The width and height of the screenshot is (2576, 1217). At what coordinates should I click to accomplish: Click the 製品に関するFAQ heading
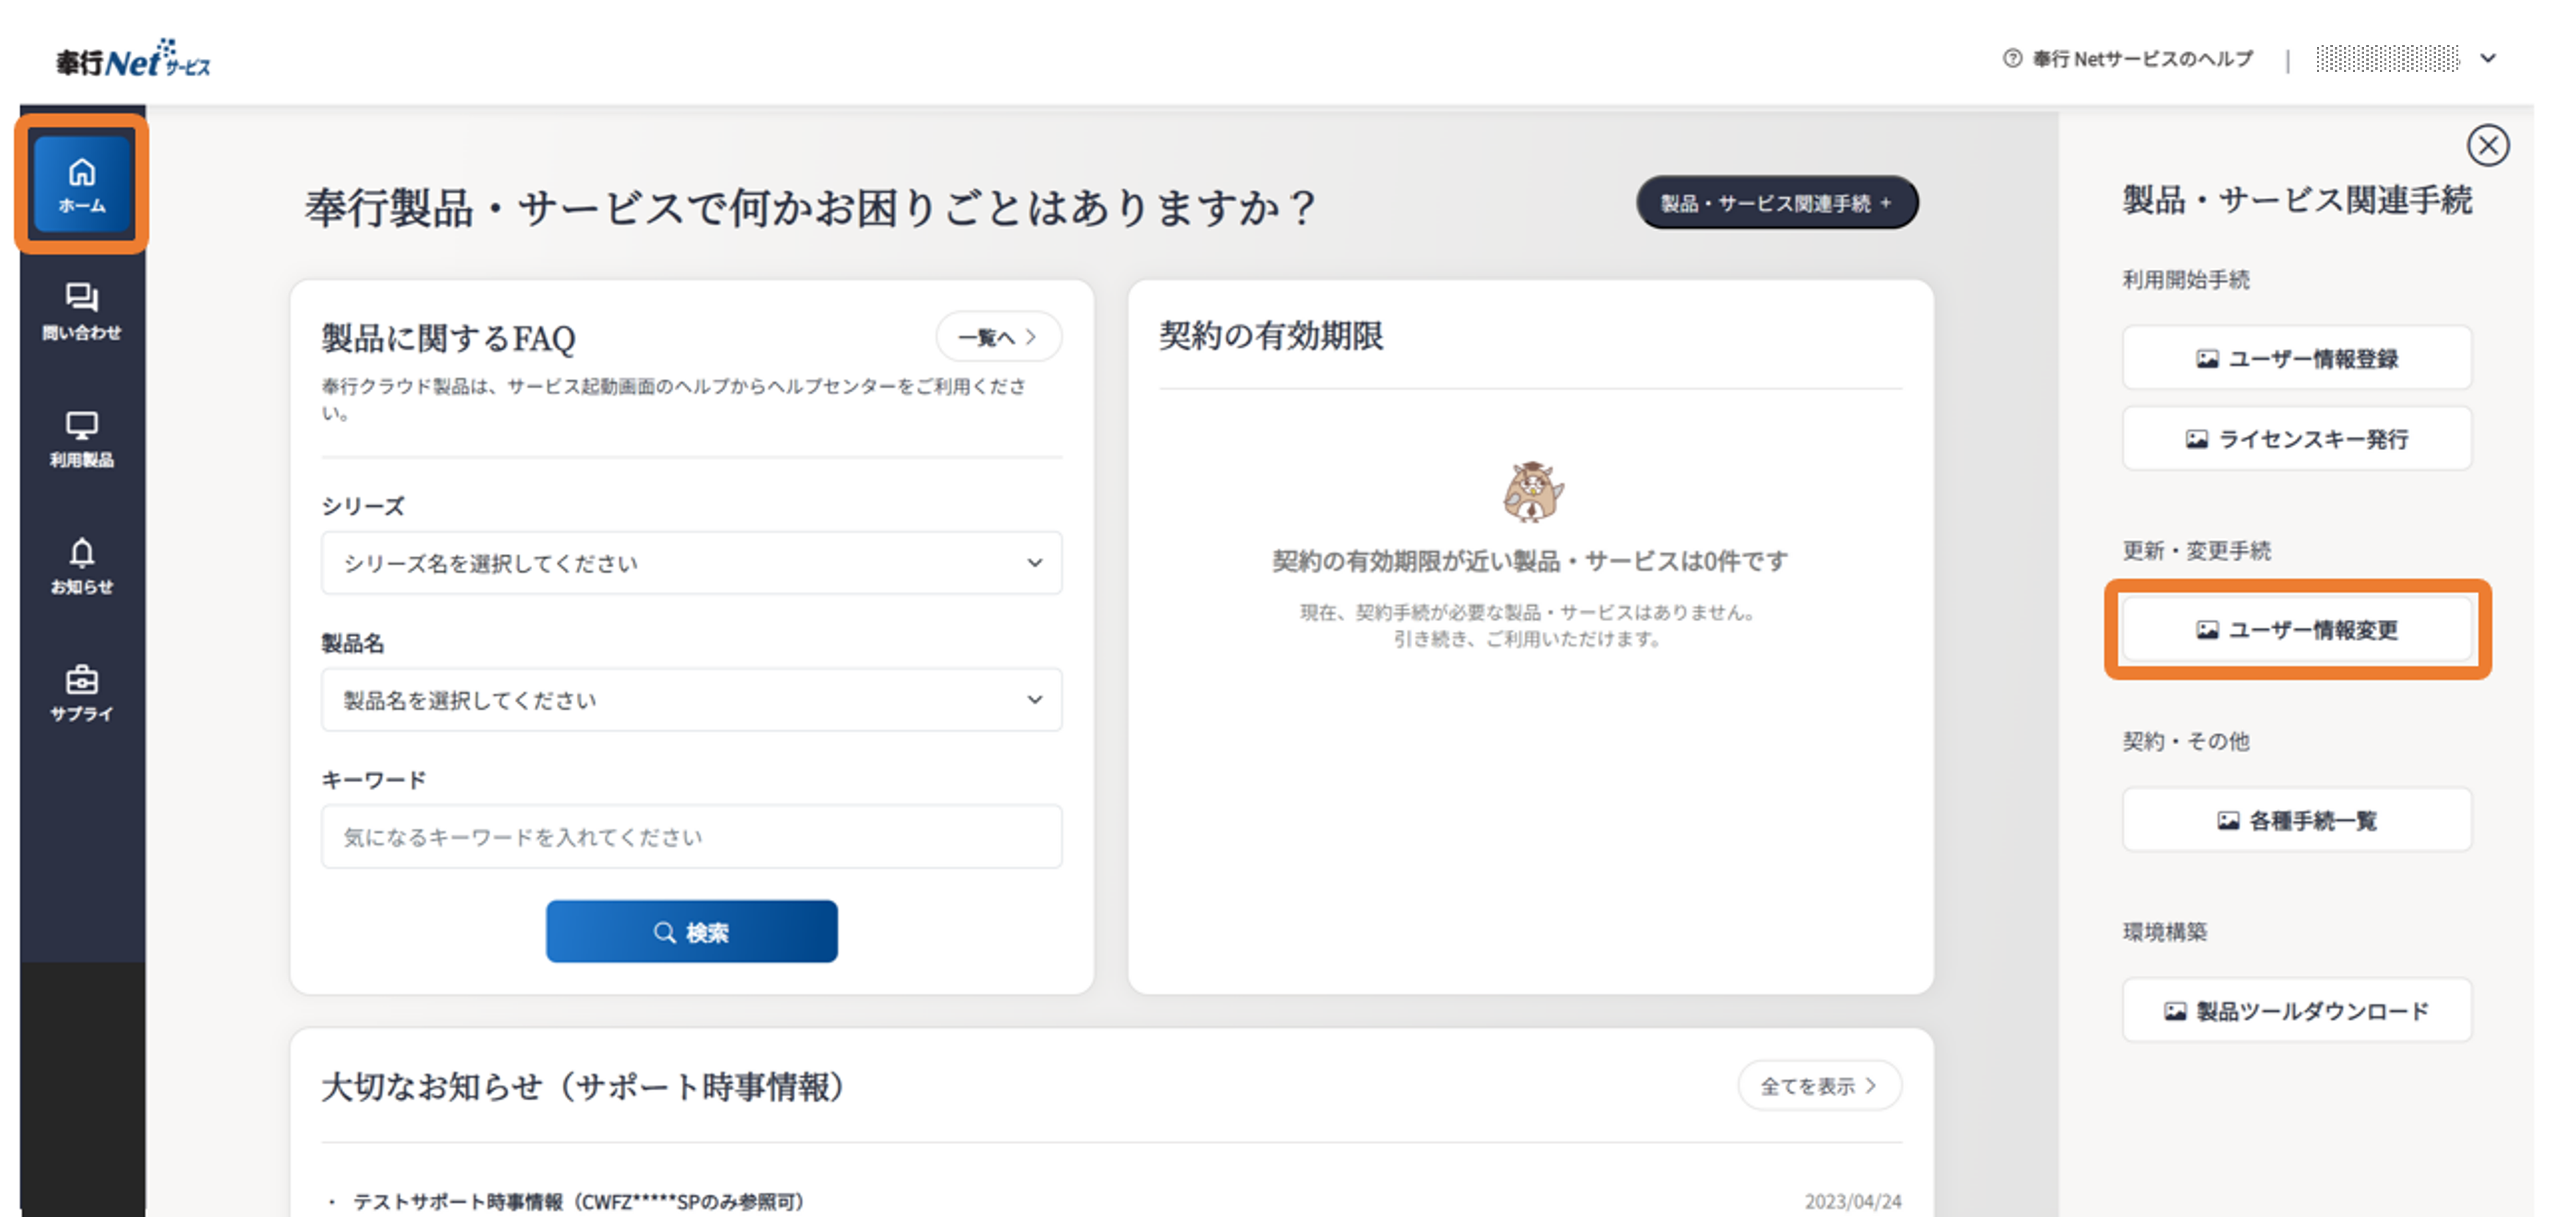[448, 338]
